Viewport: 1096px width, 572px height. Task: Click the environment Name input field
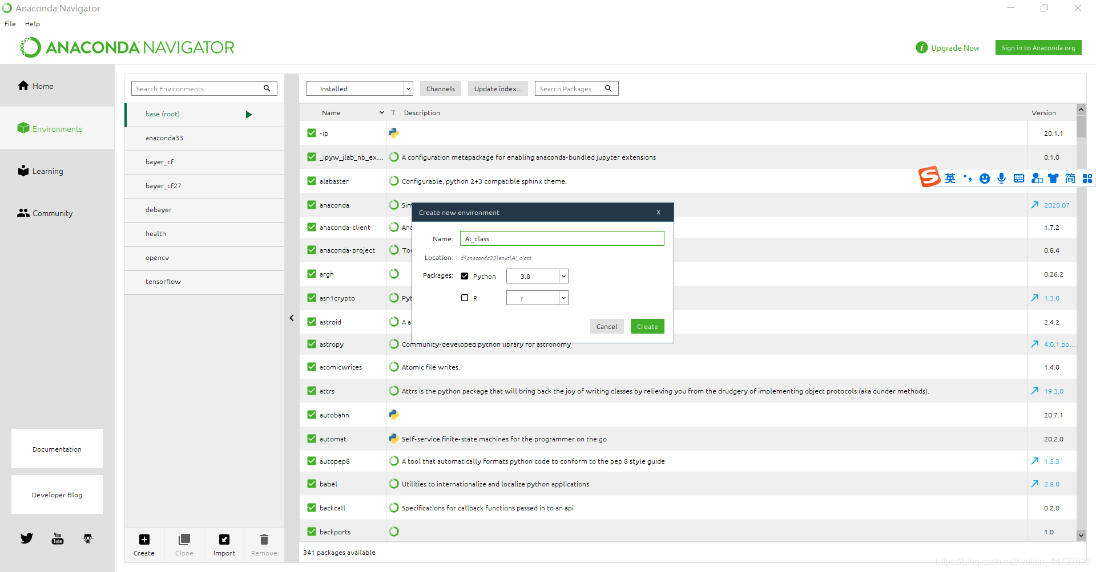(562, 238)
